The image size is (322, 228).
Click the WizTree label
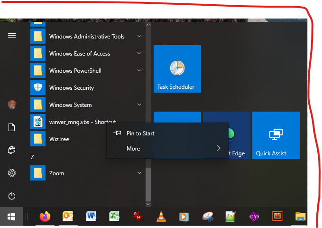click(x=59, y=139)
